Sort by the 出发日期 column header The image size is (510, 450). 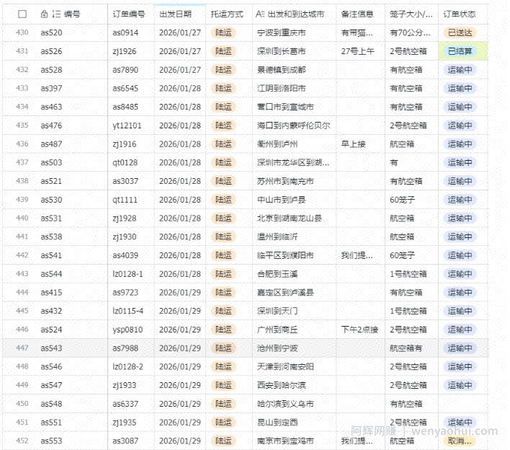[x=175, y=14]
